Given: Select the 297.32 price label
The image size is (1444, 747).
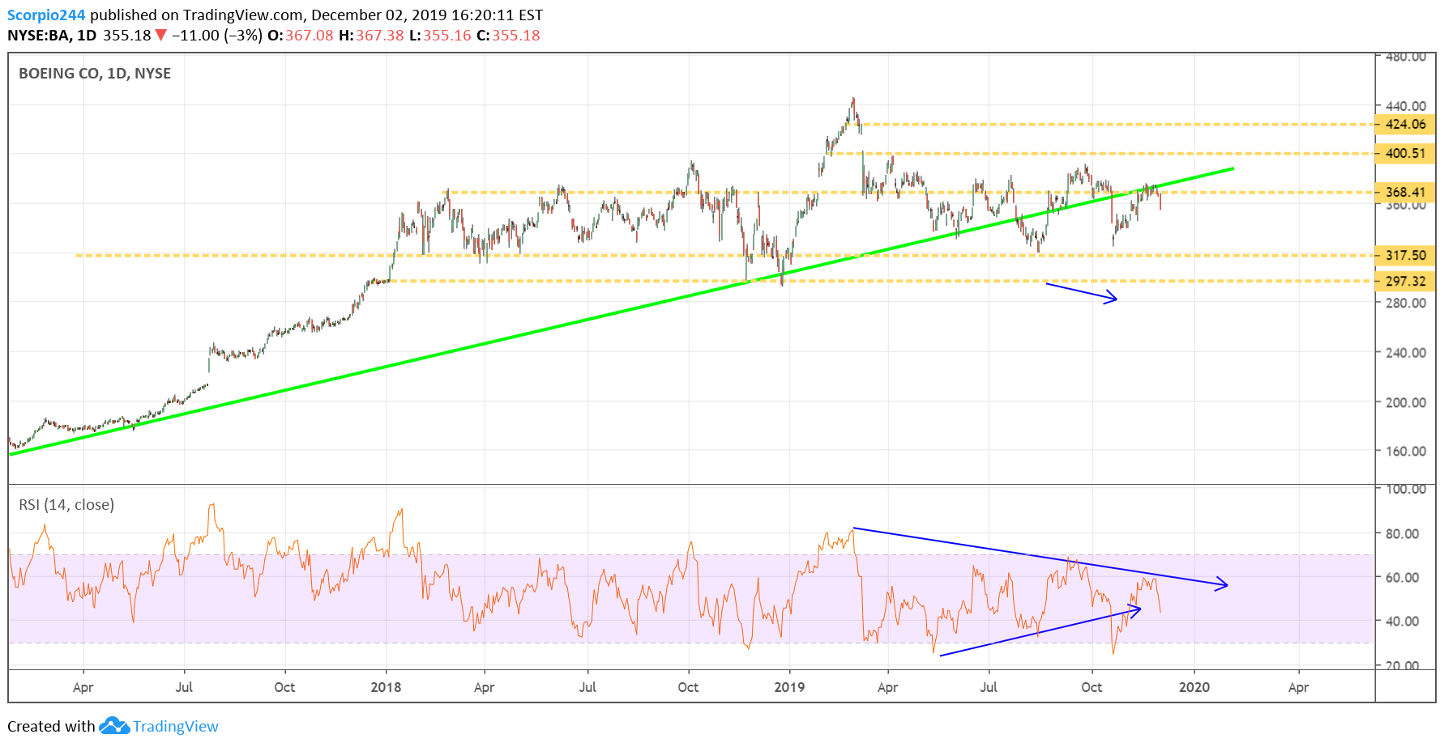Looking at the screenshot, I should pyautogui.click(x=1405, y=281).
